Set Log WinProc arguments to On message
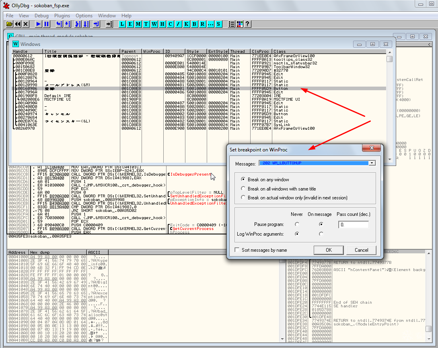 [x=321, y=234]
